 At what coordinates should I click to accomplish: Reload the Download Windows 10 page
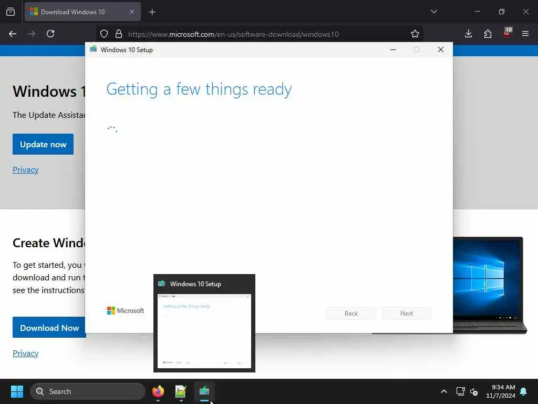(x=50, y=34)
